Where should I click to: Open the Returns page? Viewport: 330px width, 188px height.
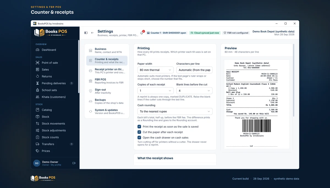[55, 76]
